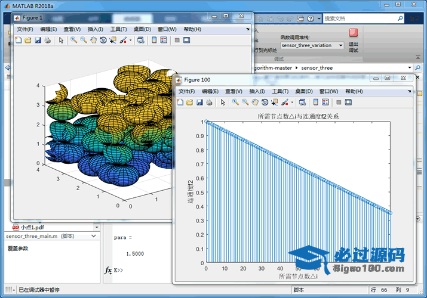Image resolution: width=427 pixels, height=298 pixels.
Task: Open 帮助(H) menu in Figure 1
Action: coord(192,29)
